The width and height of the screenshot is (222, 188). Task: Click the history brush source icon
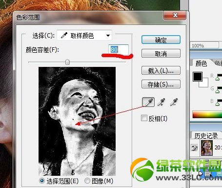click(x=195, y=148)
